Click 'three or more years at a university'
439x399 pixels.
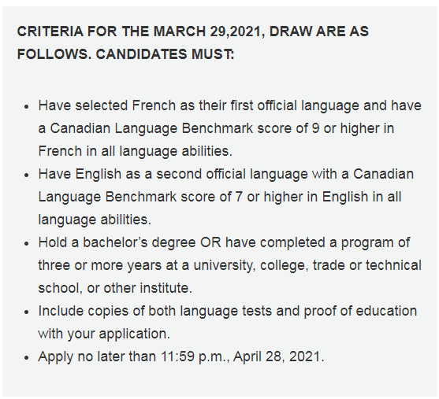point(146,265)
